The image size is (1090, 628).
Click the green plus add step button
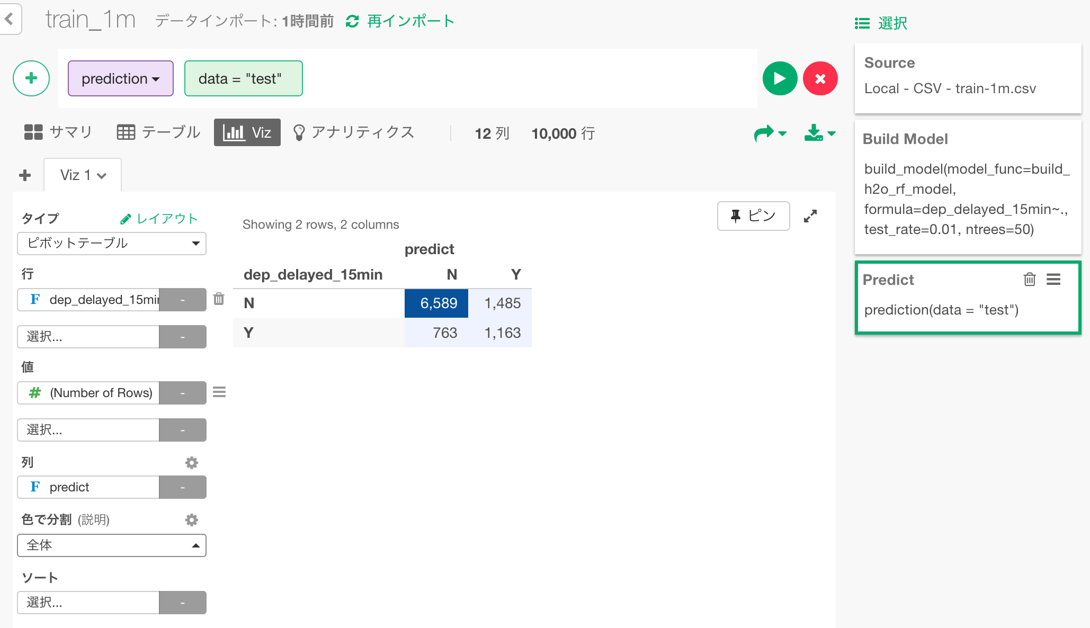[31, 78]
